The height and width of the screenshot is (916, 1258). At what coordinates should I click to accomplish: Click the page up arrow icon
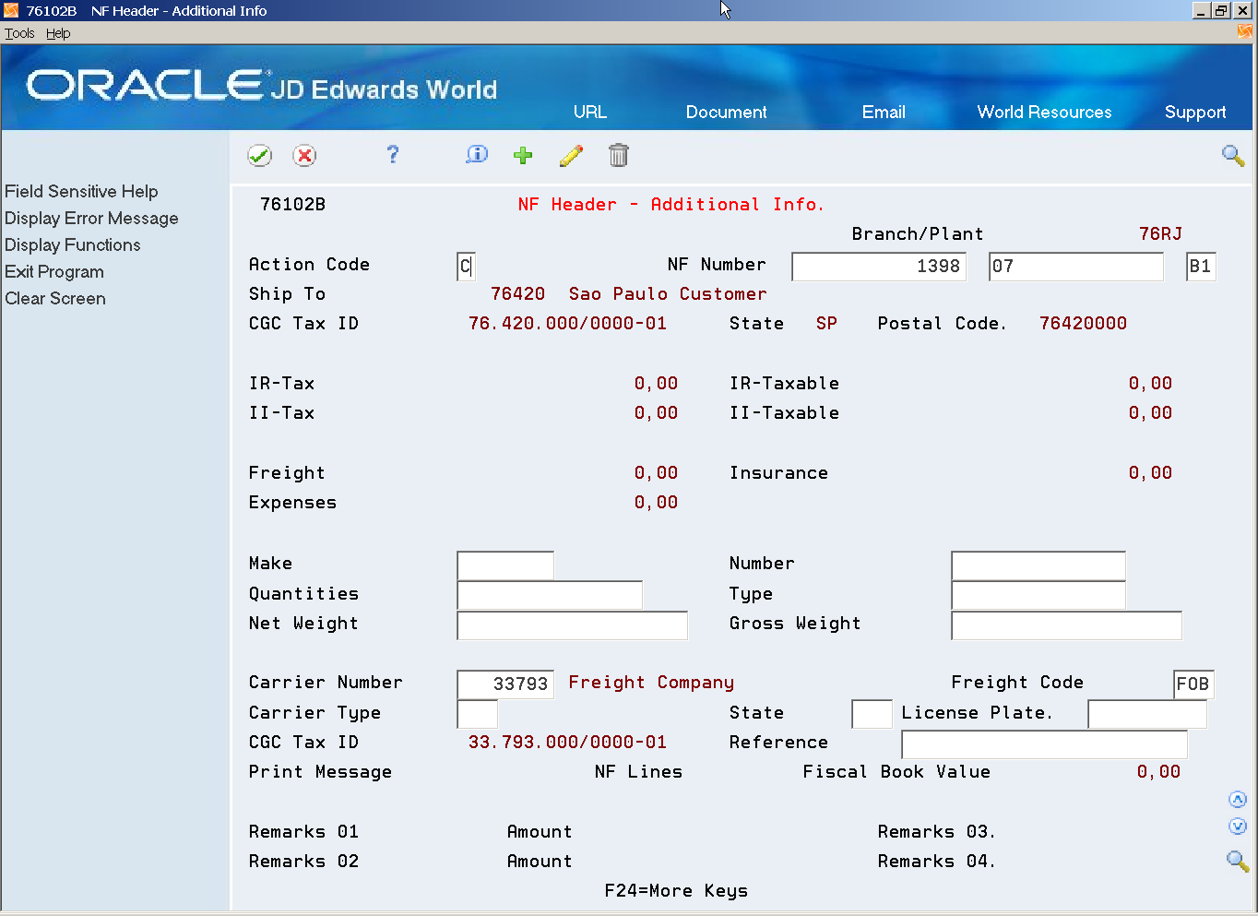pos(1238,800)
